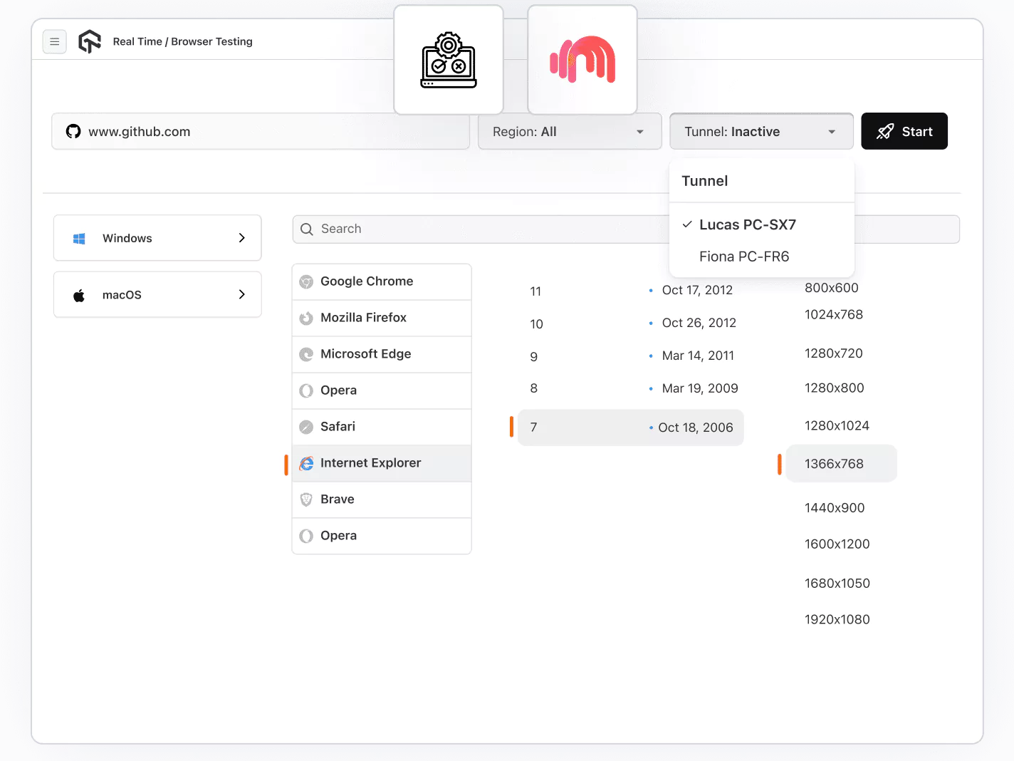Open the hamburger menu

tap(55, 41)
